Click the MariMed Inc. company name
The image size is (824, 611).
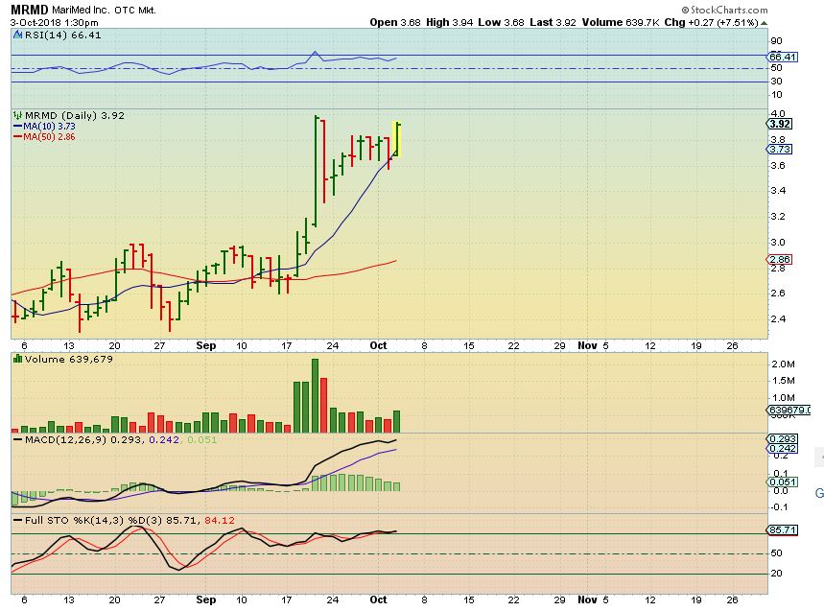[x=81, y=10]
